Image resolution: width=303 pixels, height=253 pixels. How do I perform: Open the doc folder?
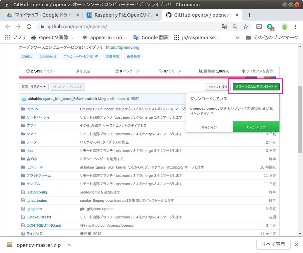tap(30, 151)
